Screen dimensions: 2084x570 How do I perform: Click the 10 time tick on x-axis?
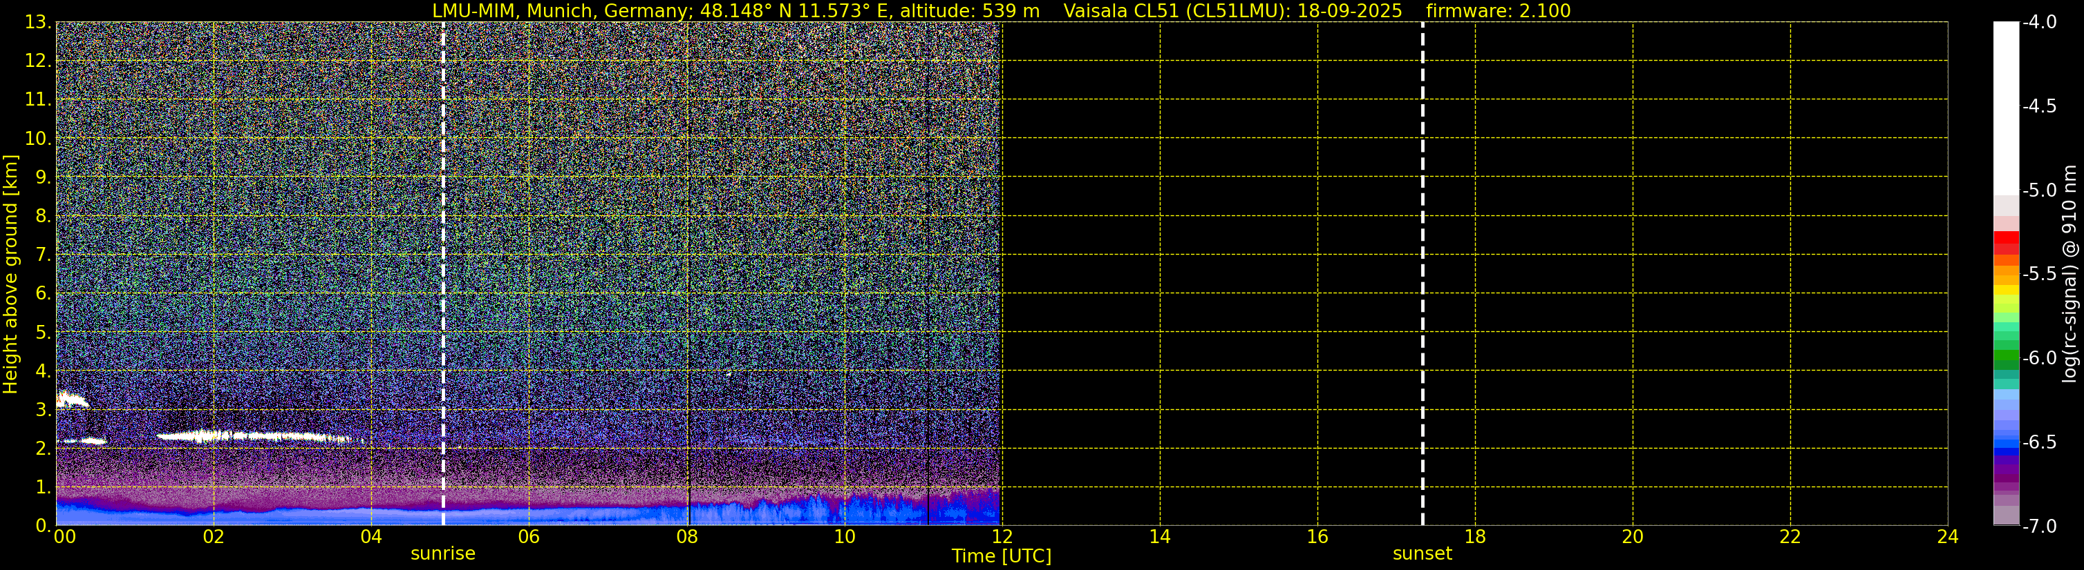pos(845,537)
